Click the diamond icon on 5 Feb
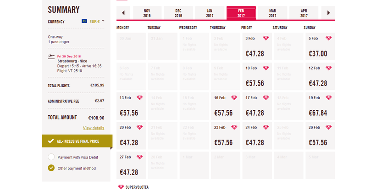Viewport: 376px width, 192px height. tap(329, 38)
